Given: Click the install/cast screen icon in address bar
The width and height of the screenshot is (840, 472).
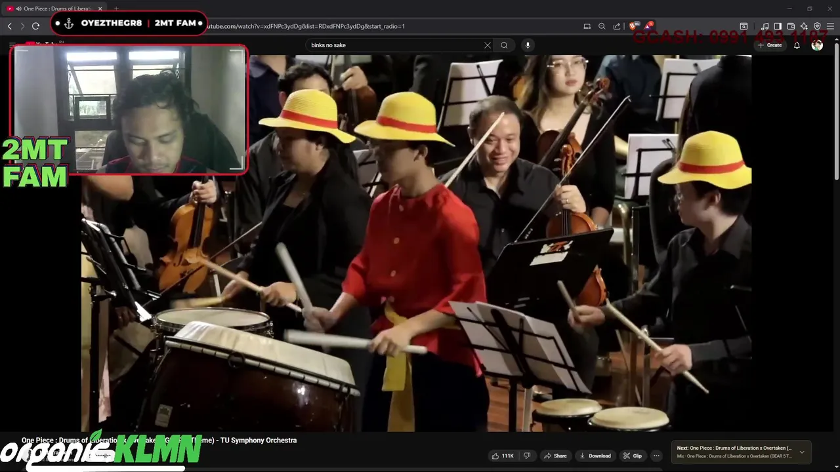Looking at the screenshot, I should (x=587, y=26).
